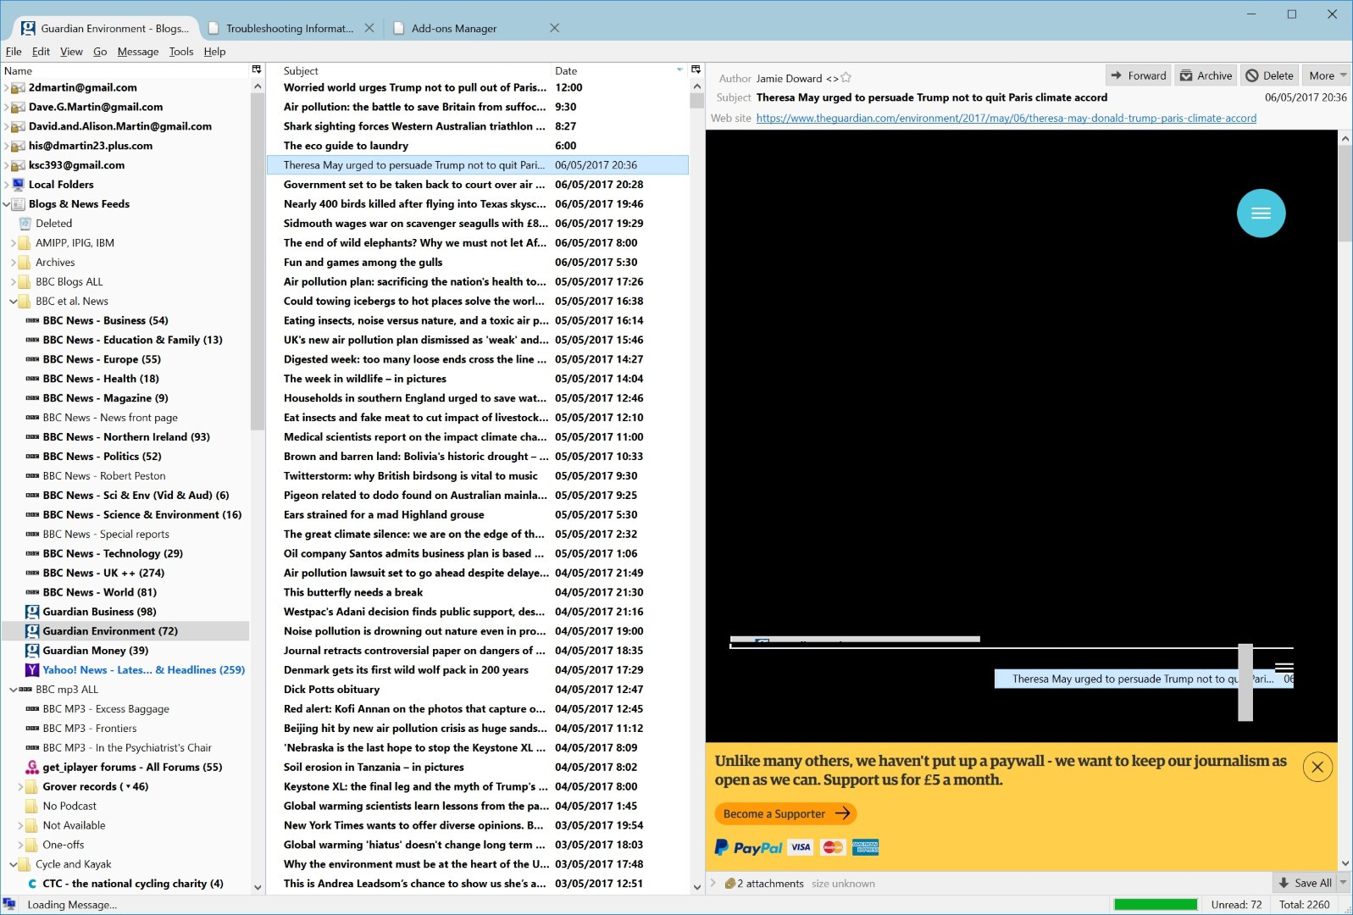Open message 'The eco guide to laundry'
Screen dimensions: 1353x915
(478, 146)
